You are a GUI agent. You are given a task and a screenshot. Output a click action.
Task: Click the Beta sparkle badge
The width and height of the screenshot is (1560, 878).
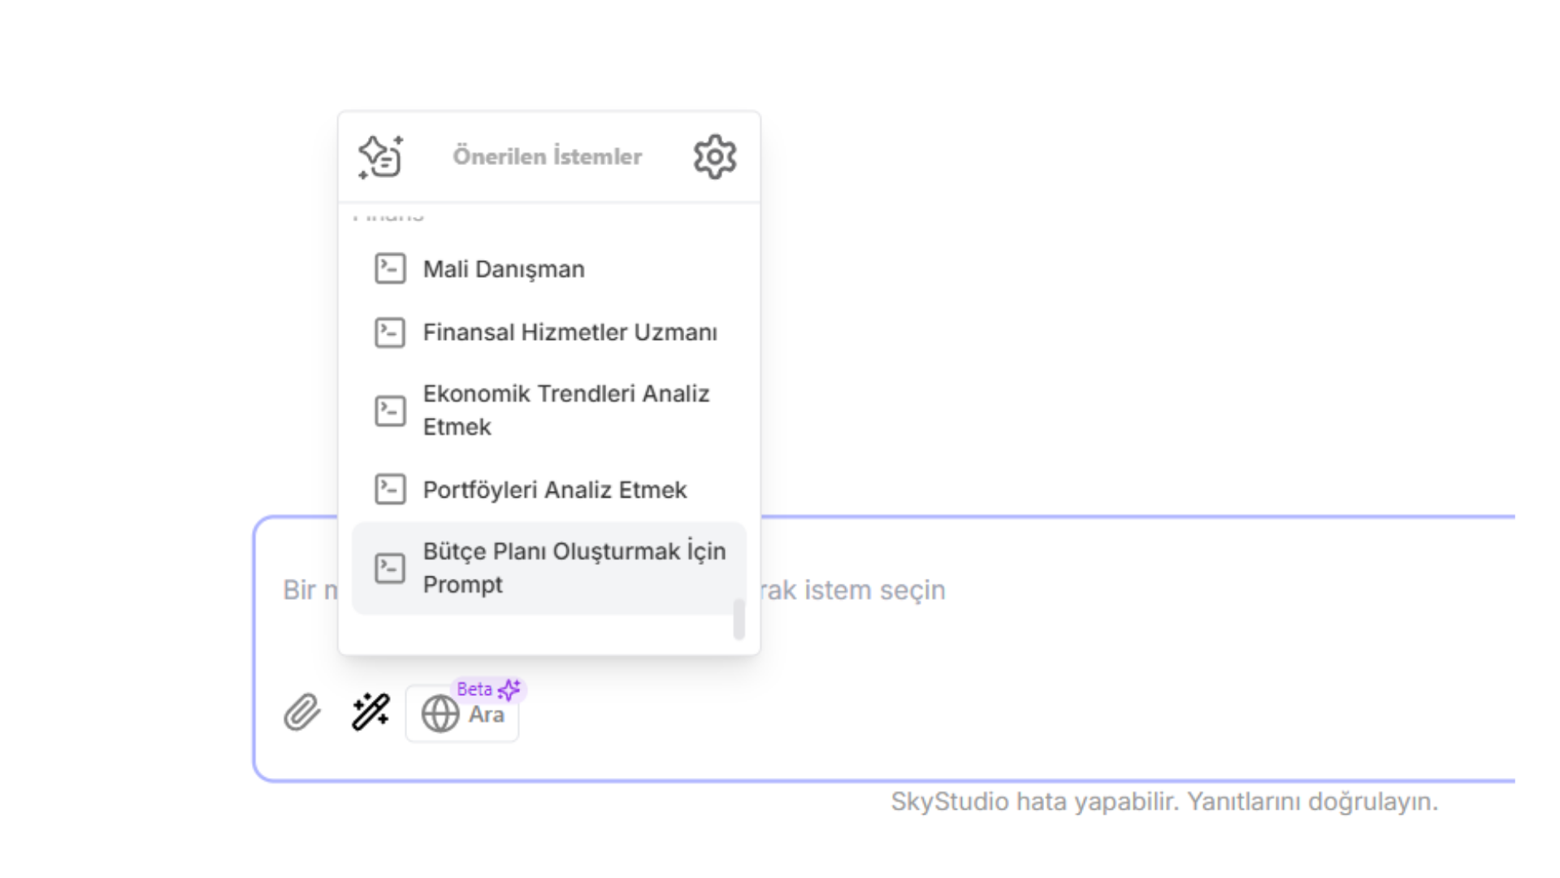pos(488,689)
